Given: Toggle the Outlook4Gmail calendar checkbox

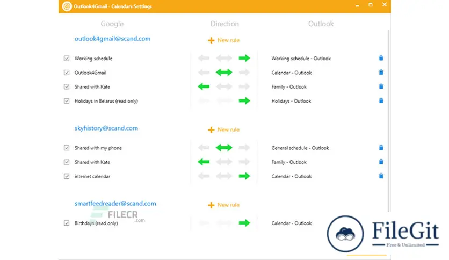Looking at the screenshot, I should [x=67, y=73].
